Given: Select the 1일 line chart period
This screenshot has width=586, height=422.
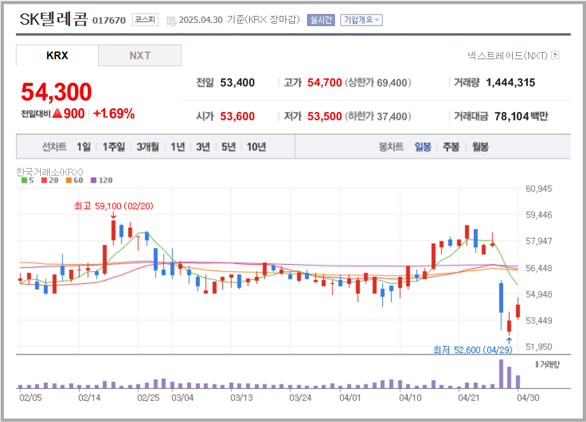Looking at the screenshot, I should click(x=83, y=147).
